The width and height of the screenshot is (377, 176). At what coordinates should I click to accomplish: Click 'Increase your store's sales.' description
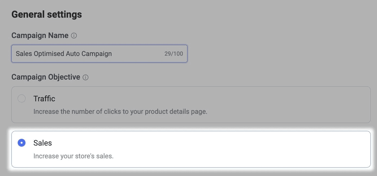pyautogui.click(x=73, y=156)
